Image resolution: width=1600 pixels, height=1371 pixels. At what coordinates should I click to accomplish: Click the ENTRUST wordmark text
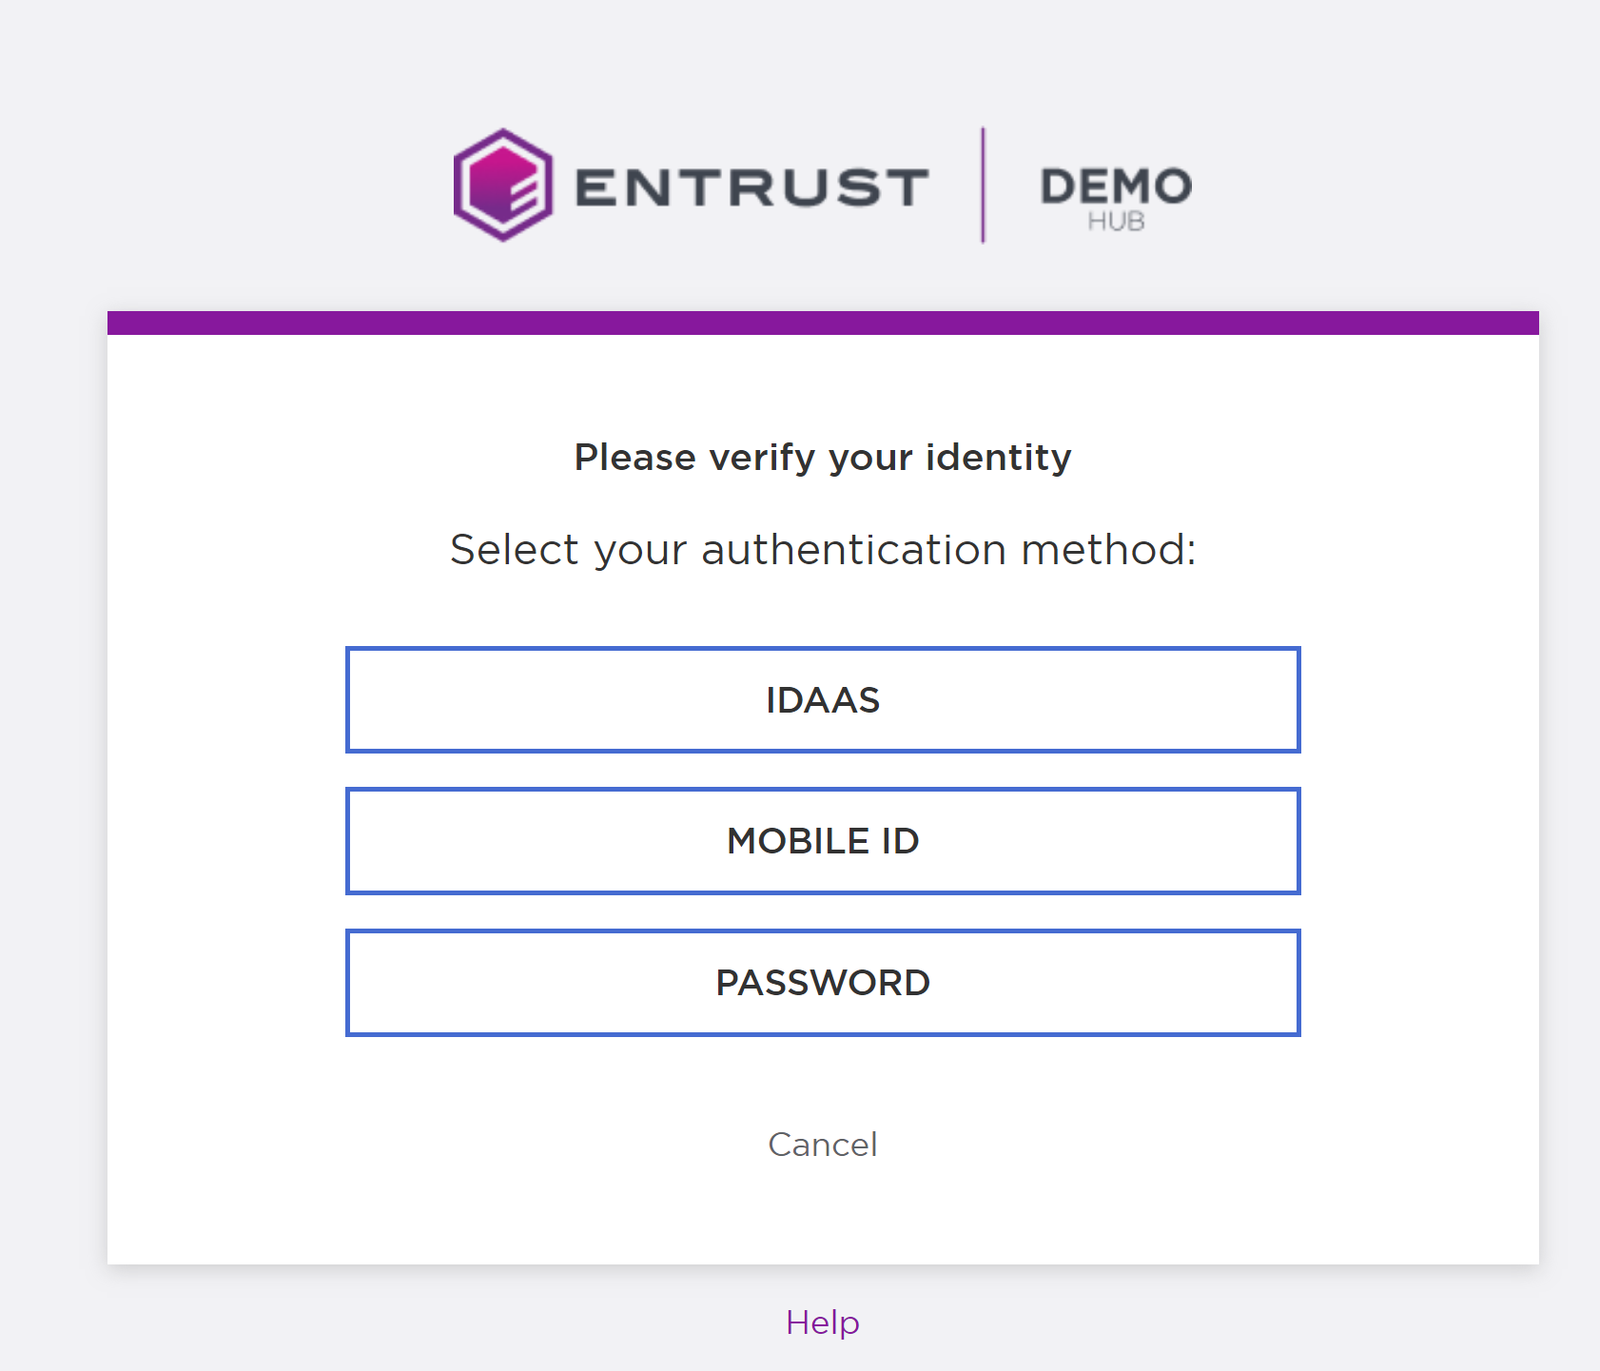click(751, 186)
